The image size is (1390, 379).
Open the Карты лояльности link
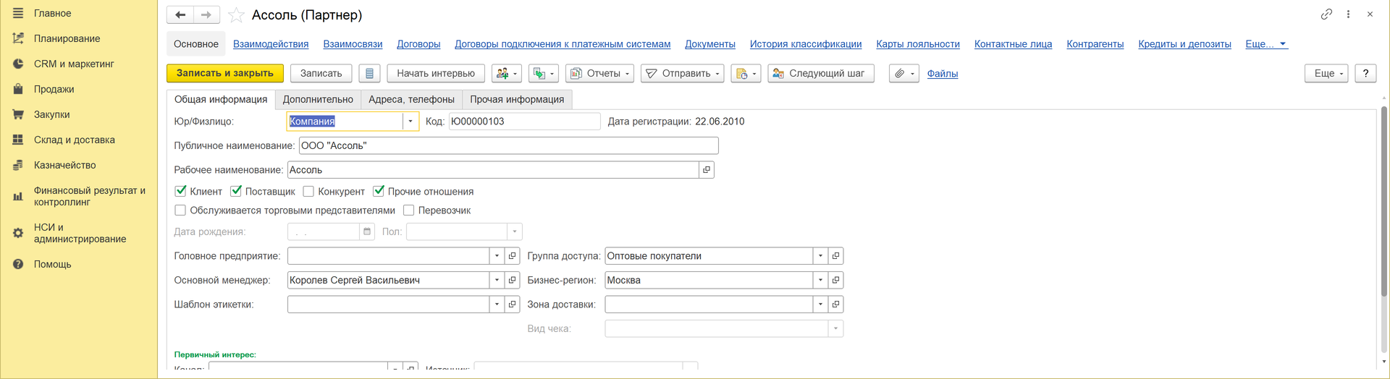[918, 44]
